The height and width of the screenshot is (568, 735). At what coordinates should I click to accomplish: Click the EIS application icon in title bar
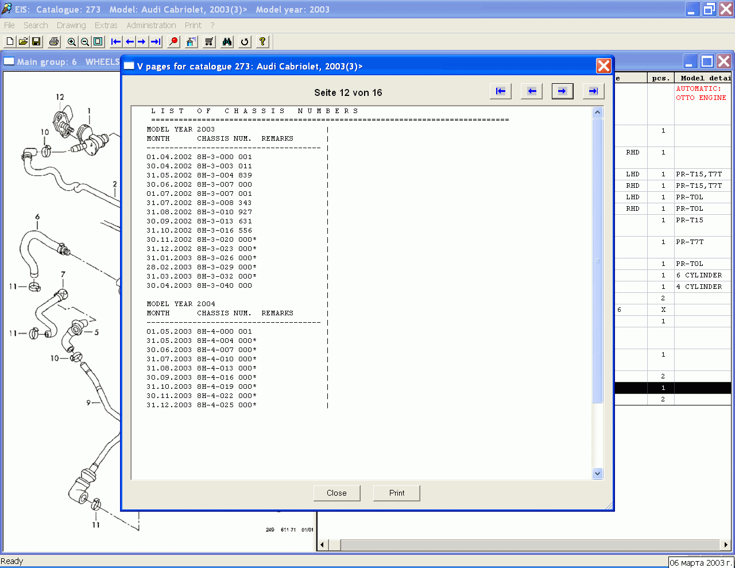[6, 9]
